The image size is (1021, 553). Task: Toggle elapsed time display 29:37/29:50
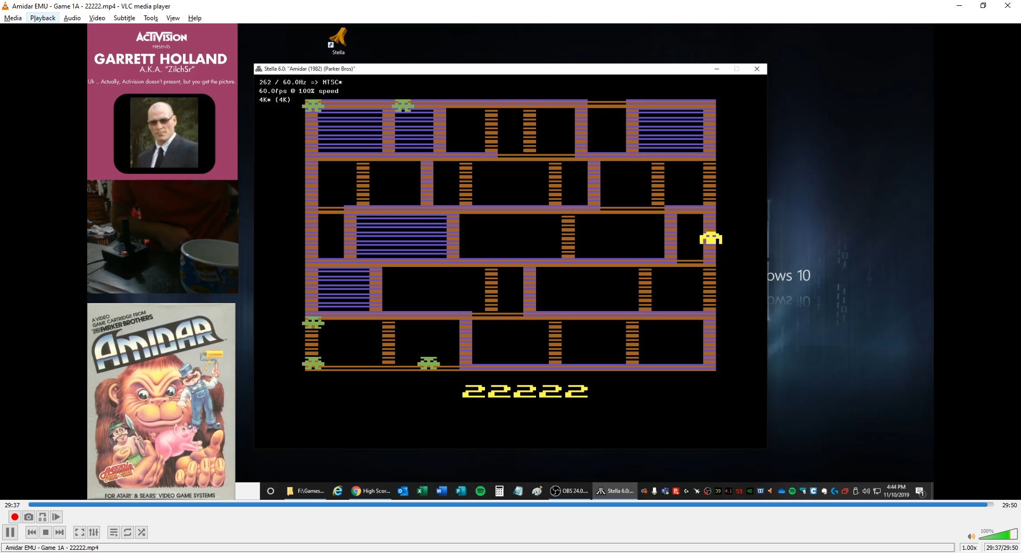pyautogui.click(x=1002, y=548)
